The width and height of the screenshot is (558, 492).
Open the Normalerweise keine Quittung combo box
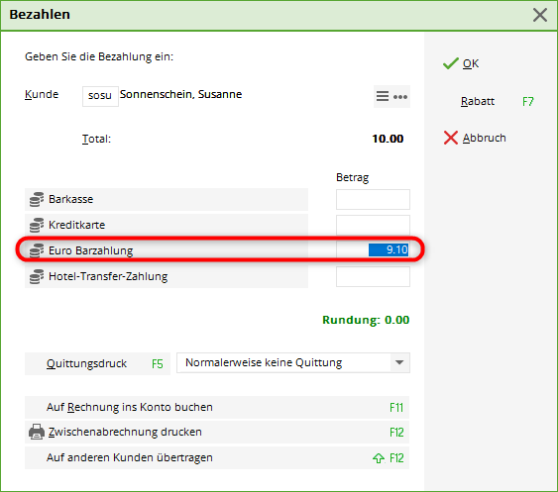[293, 363]
